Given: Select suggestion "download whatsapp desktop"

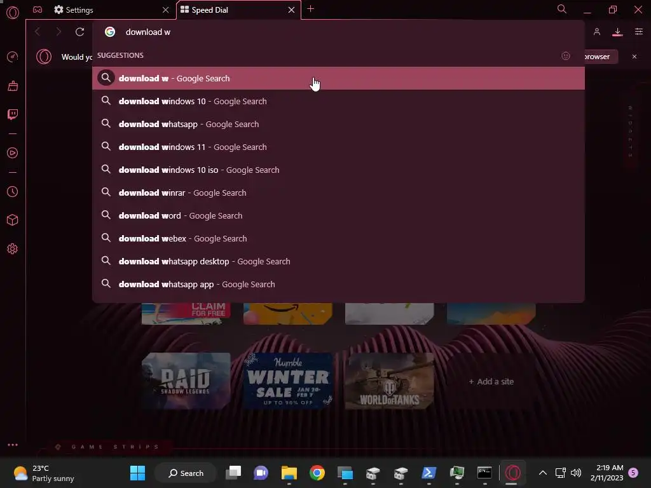Looking at the screenshot, I should click(338, 261).
